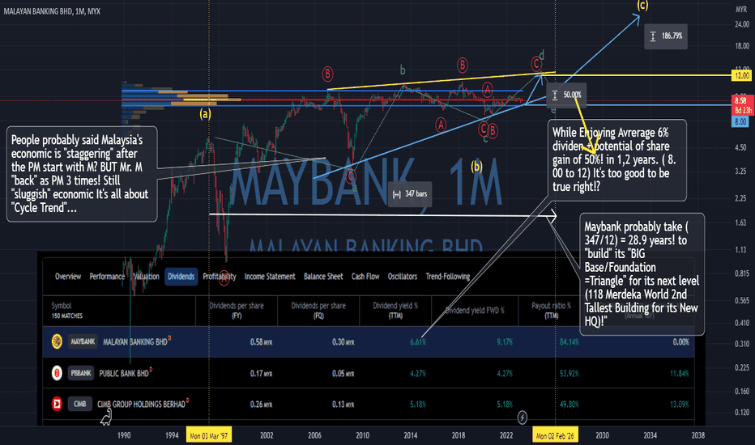Open the Oscillators tab
Viewport: 755px width, 445px height.
(x=403, y=277)
